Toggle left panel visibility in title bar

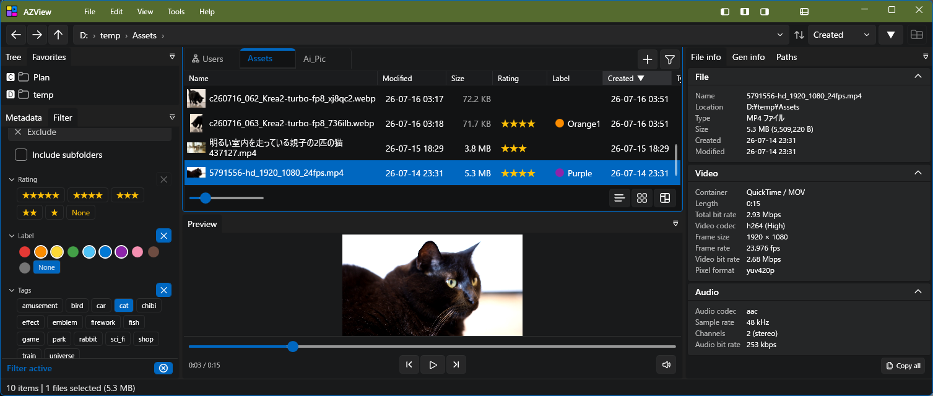pyautogui.click(x=726, y=11)
